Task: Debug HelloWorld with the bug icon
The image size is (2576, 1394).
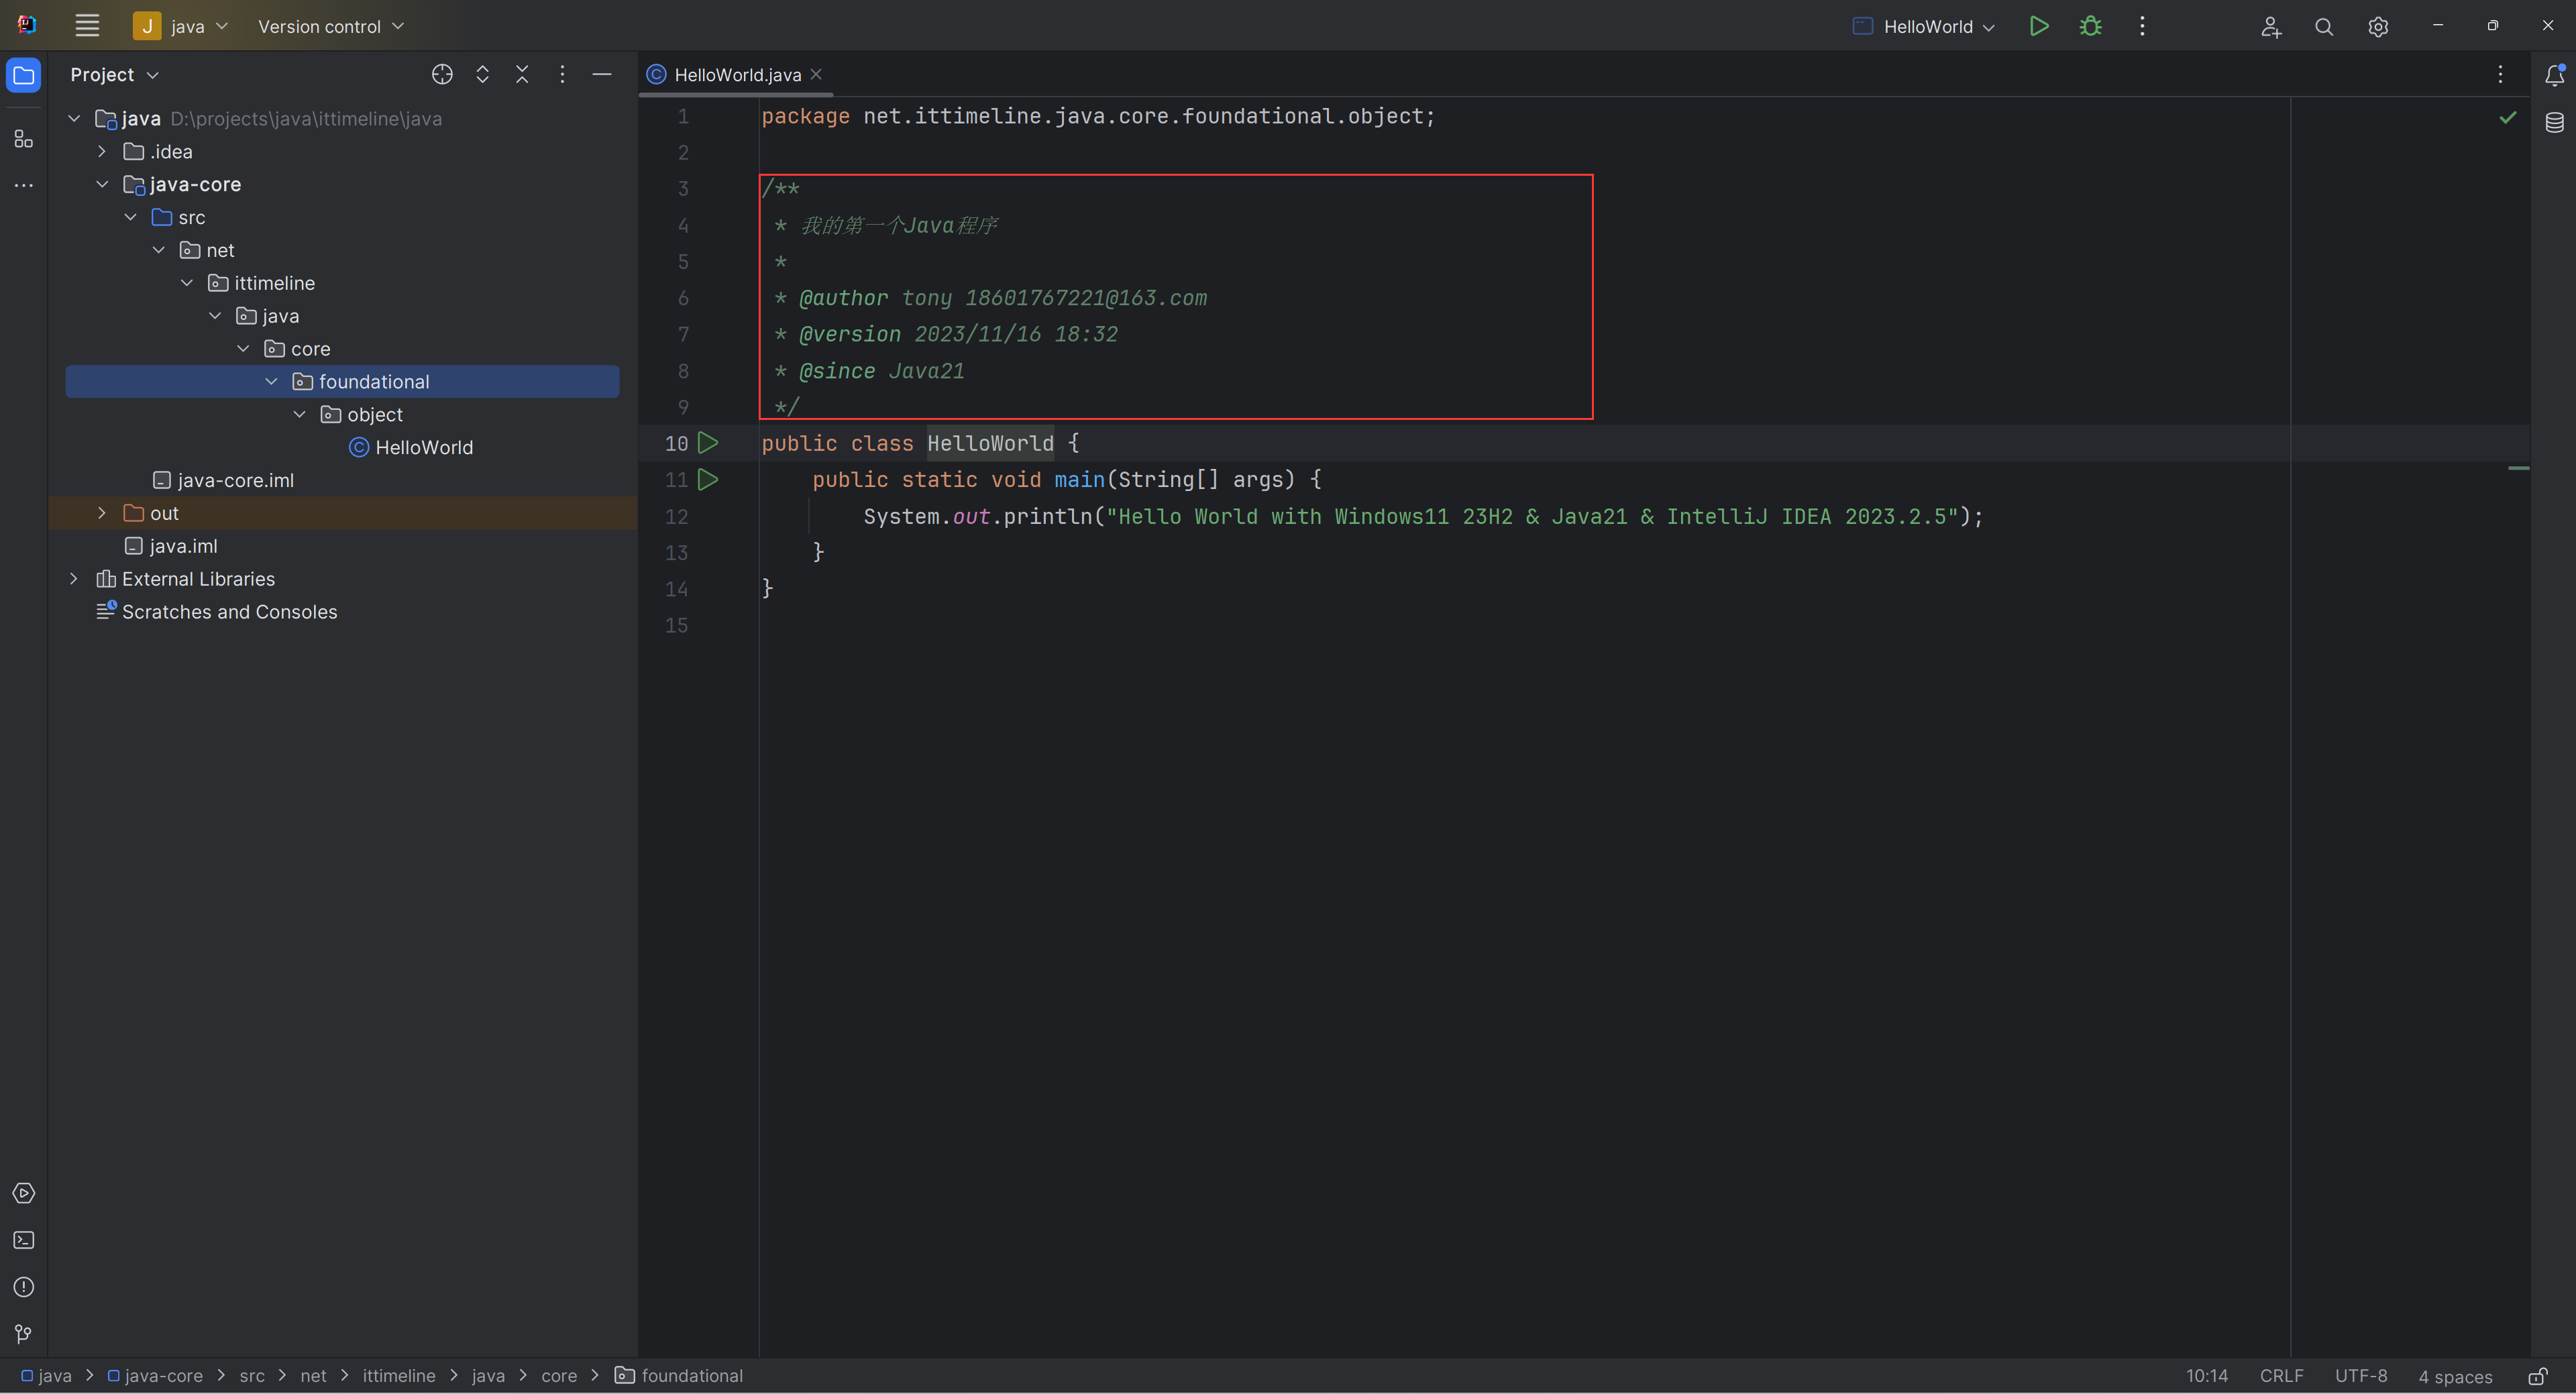Action: [2091, 26]
